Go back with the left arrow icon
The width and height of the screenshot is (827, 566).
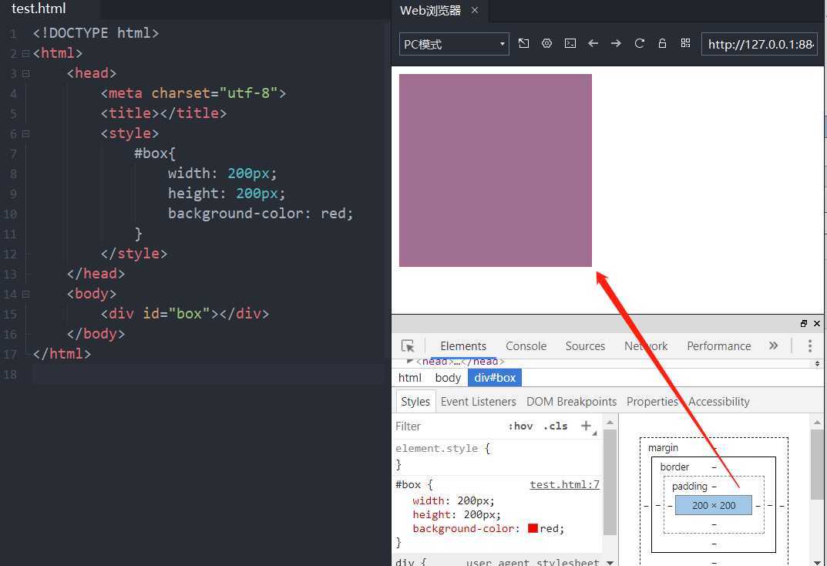point(593,43)
